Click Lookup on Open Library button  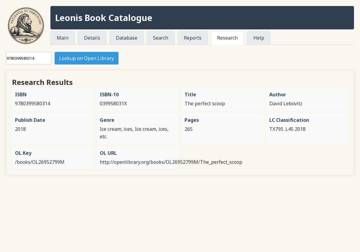[86, 58]
